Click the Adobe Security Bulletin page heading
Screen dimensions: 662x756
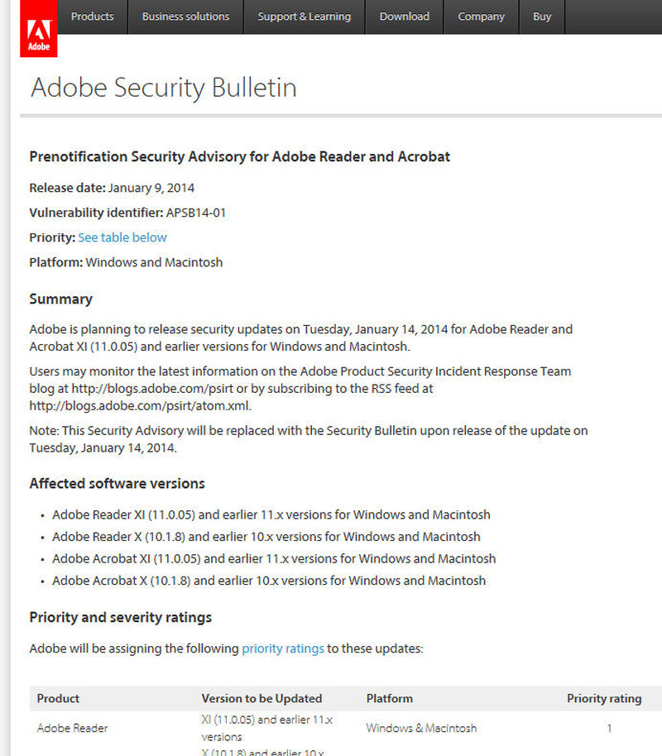tap(163, 88)
